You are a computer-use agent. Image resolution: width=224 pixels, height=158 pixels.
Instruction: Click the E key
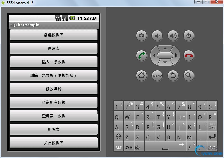coord(139,116)
